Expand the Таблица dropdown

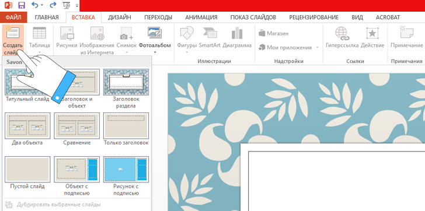pyautogui.click(x=40, y=52)
